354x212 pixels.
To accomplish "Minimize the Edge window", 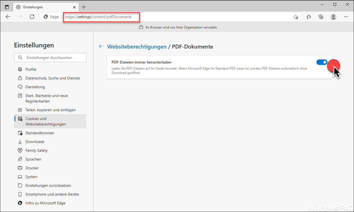I will pyautogui.click(x=323, y=4).
